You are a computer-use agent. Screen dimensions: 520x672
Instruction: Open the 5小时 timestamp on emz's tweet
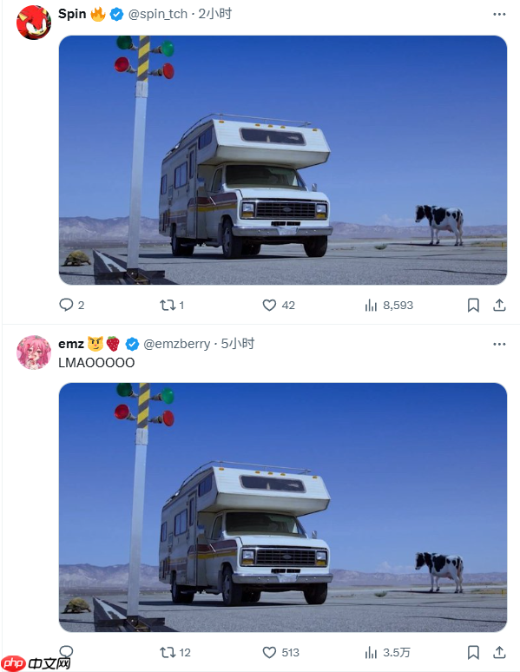point(238,344)
